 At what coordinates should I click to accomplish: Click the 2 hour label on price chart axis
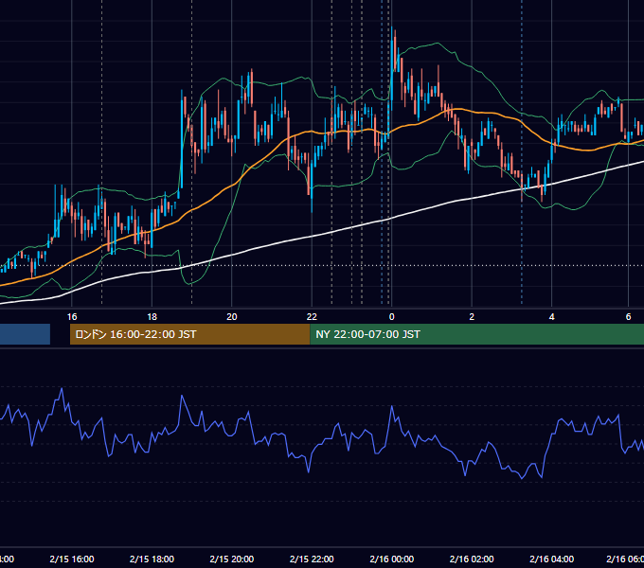pyautogui.click(x=472, y=317)
